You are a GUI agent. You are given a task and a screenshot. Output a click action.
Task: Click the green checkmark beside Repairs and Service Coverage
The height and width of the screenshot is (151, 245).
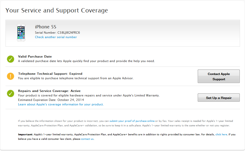[x=10, y=93]
